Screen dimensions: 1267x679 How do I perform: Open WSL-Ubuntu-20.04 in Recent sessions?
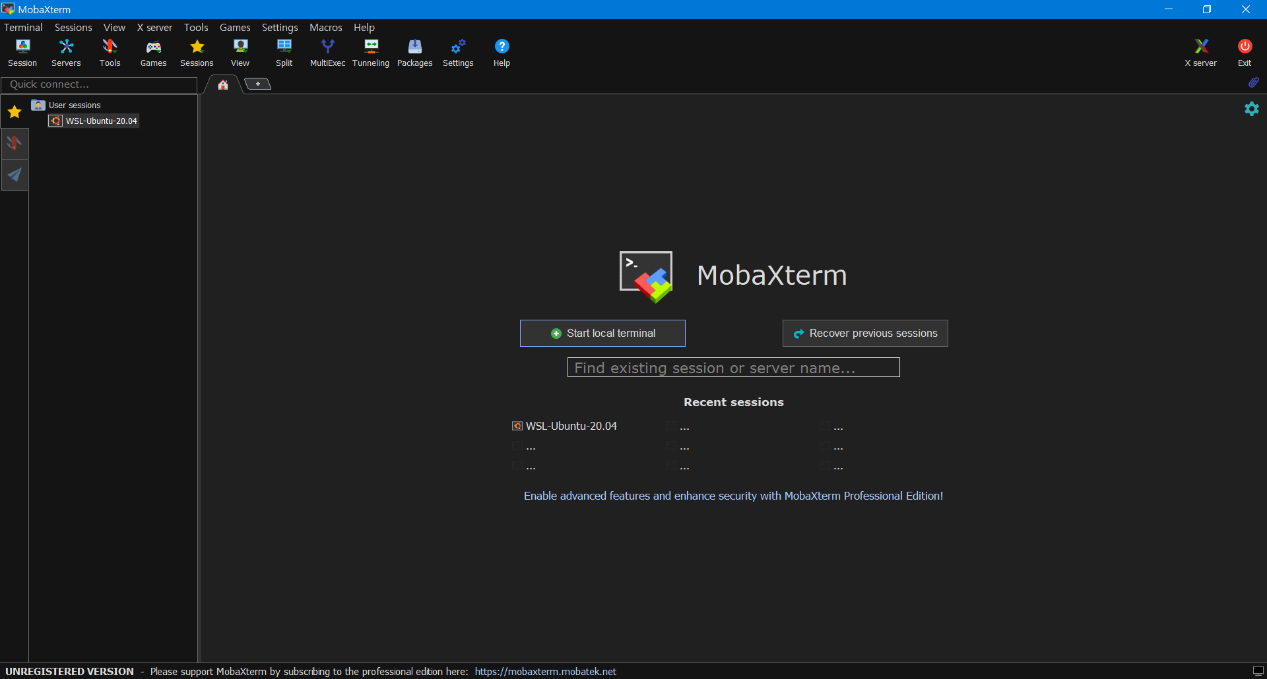[x=565, y=426]
